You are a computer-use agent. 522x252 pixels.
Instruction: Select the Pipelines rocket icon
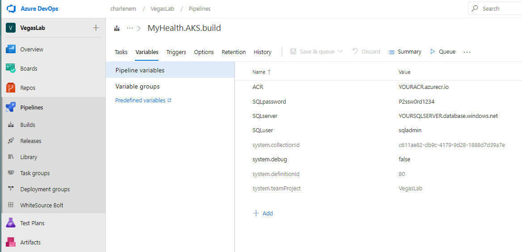pyautogui.click(x=11, y=107)
